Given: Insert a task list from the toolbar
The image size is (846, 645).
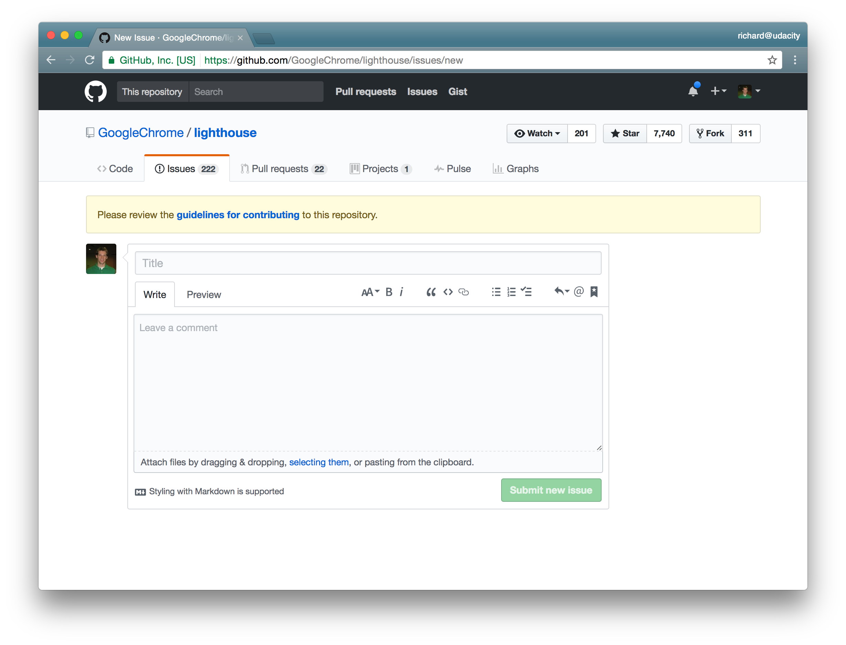Looking at the screenshot, I should tap(526, 292).
